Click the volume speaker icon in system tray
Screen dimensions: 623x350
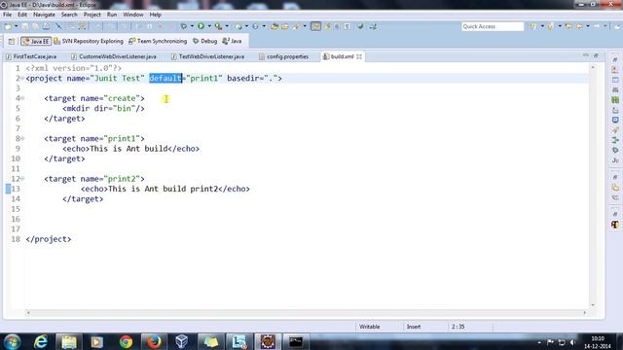tap(572, 342)
